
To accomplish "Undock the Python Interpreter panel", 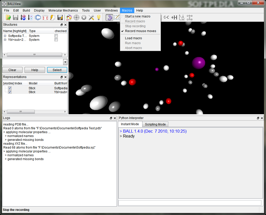I will tap(258, 118).
